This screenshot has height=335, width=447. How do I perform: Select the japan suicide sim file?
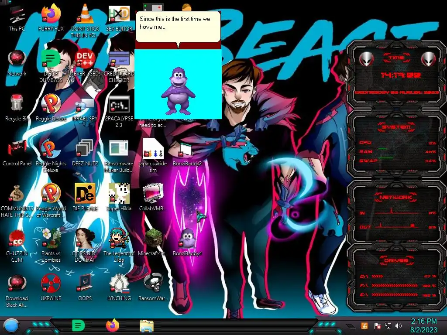click(x=153, y=156)
